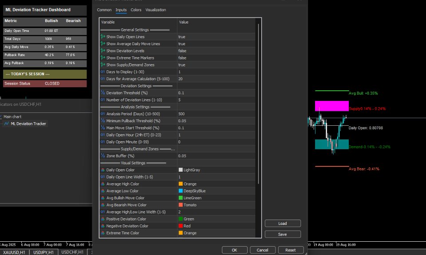Click the inputs list vertical scrollbar
The width and height of the screenshot is (426, 255).
[258, 104]
